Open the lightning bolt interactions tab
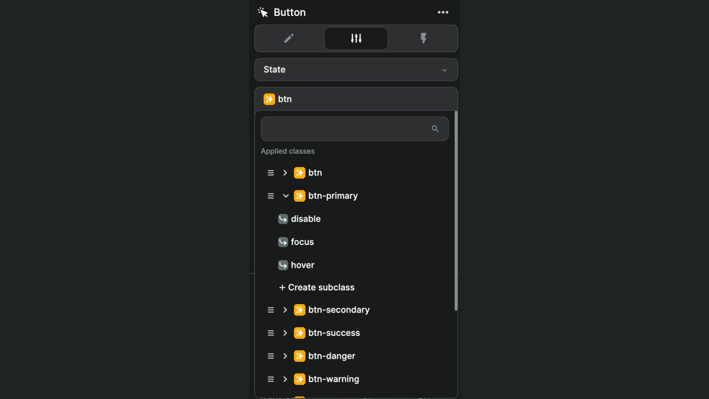This screenshot has width=709, height=399. coord(423,38)
